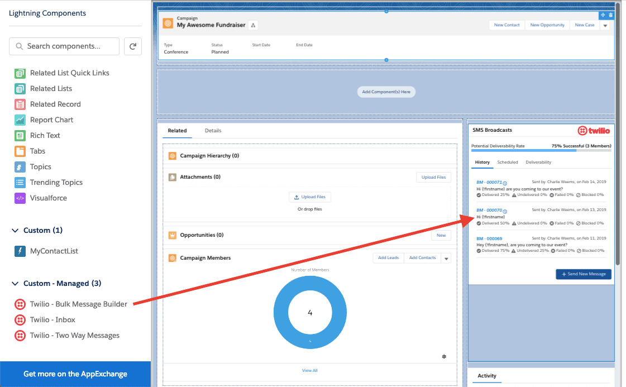Select the Visualforce component
The width and height of the screenshot is (626, 387).
pos(47,198)
